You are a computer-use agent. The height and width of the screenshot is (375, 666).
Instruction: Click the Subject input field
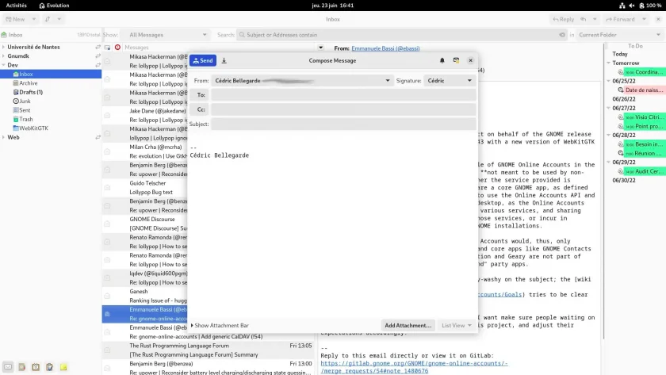(x=343, y=124)
